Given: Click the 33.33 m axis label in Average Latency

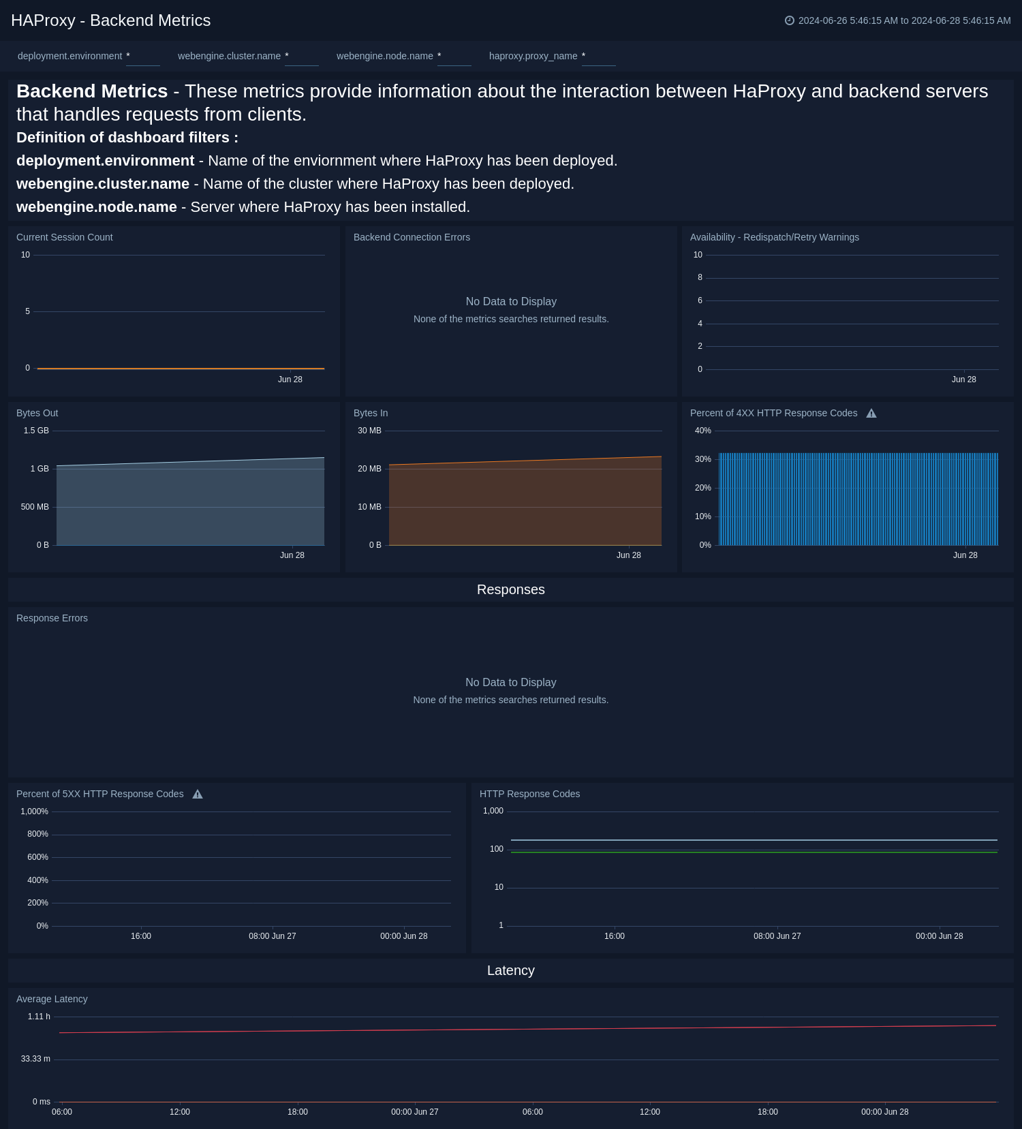Looking at the screenshot, I should pyautogui.click(x=35, y=1059).
